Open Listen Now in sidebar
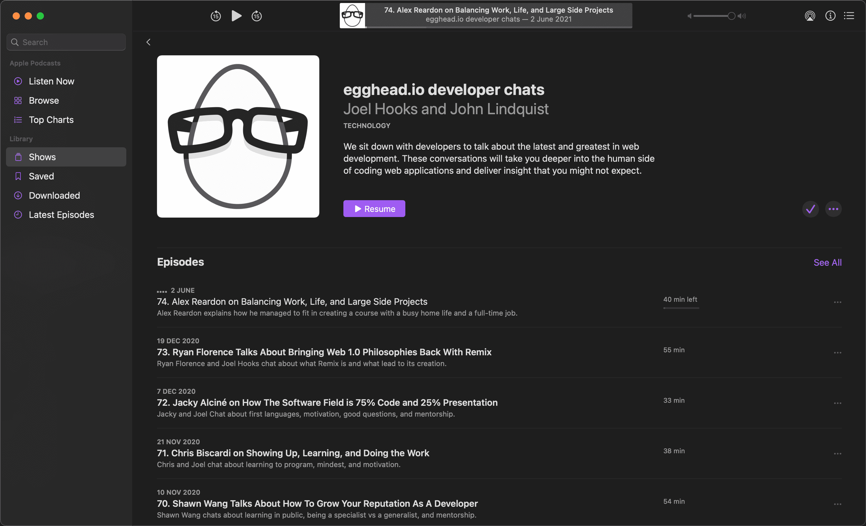 [x=66, y=81]
